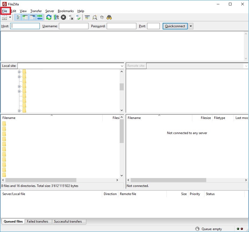Open the Edit menu
This screenshot has width=249, height=232.
pyautogui.click(x=13, y=11)
